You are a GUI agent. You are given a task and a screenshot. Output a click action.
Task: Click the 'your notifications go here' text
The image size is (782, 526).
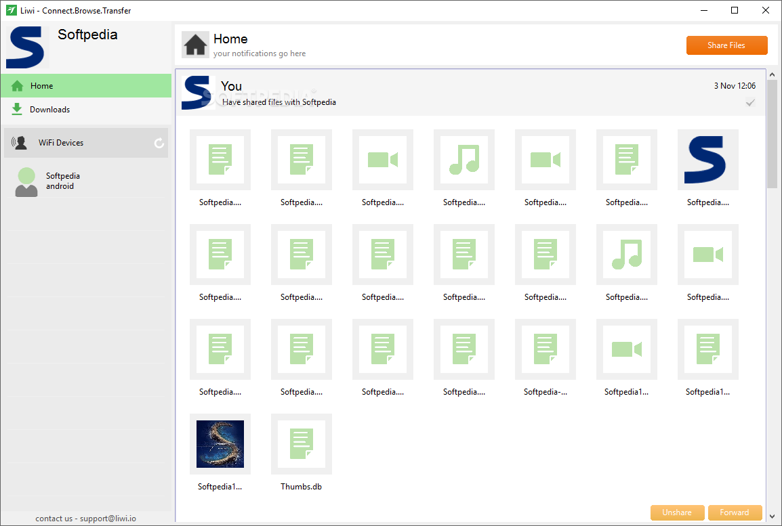click(260, 53)
